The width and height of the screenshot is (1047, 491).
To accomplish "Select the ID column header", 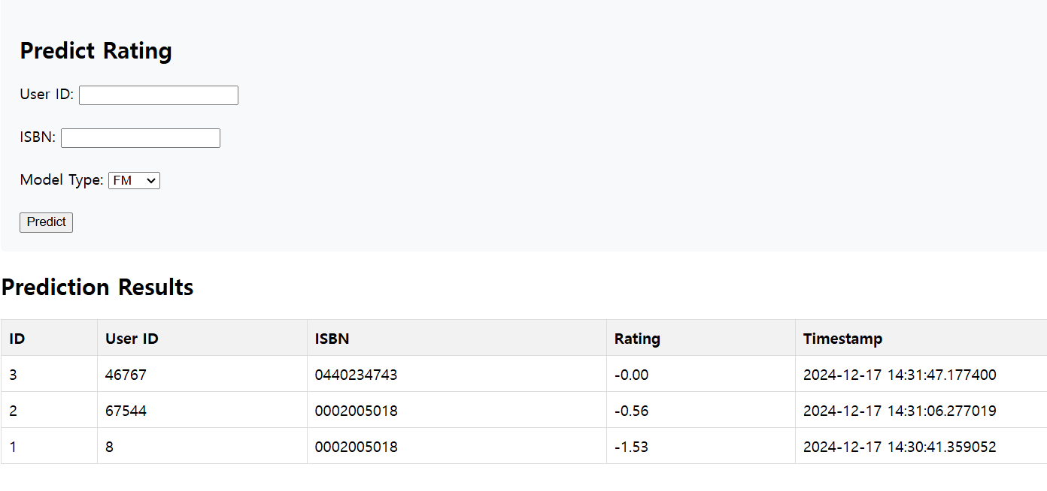I will (49, 338).
